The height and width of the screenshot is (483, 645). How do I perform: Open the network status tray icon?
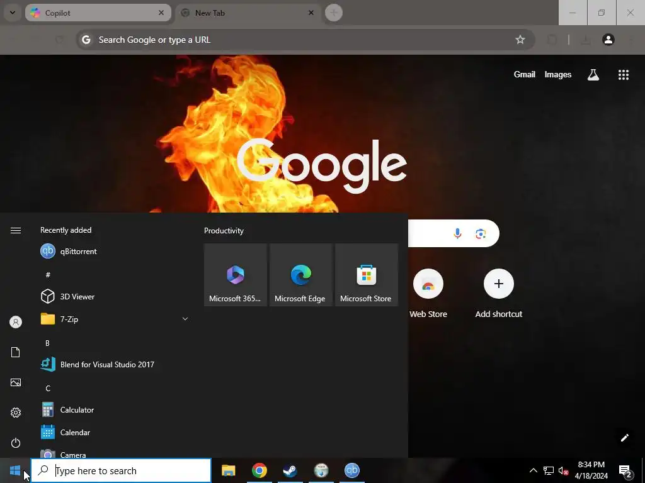pyautogui.click(x=549, y=470)
